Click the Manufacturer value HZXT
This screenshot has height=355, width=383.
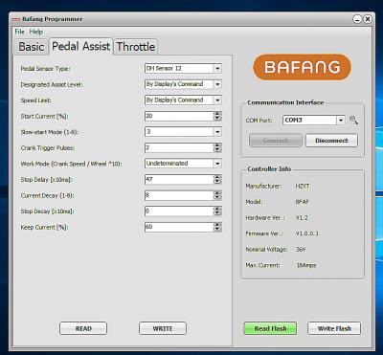tap(303, 186)
